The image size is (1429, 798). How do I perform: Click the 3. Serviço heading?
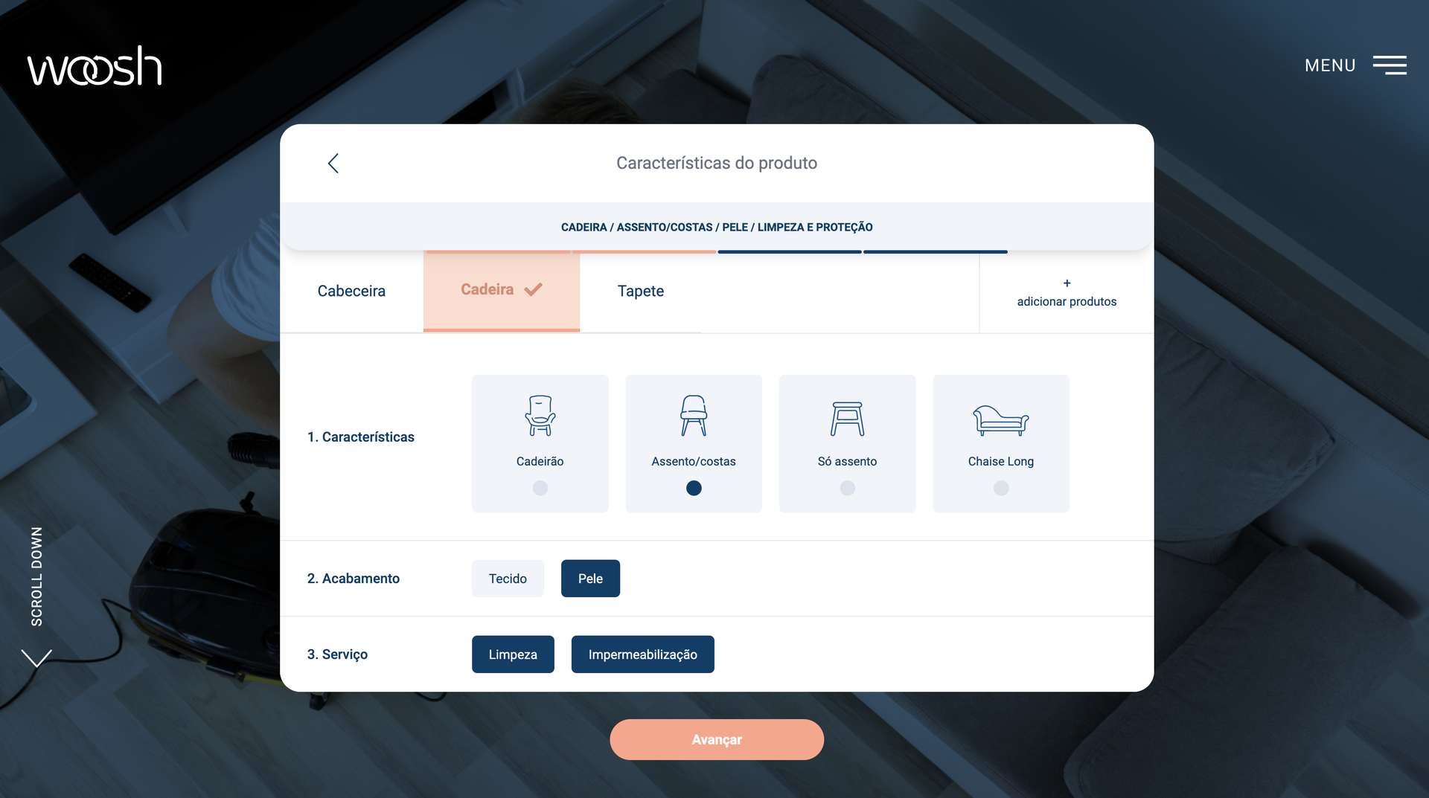(337, 654)
